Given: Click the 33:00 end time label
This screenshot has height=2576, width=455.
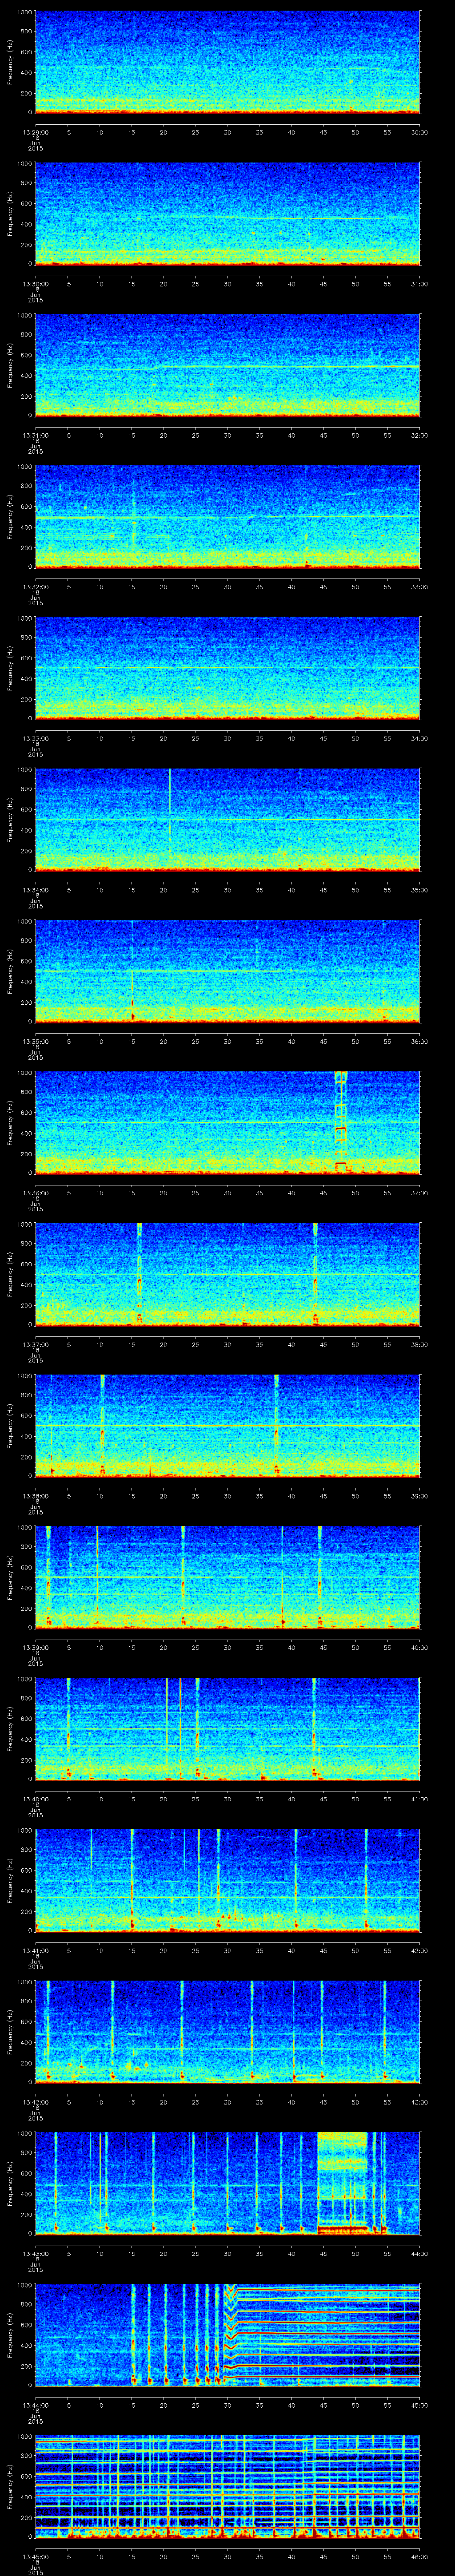Looking at the screenshot, I should click(420, 586).
